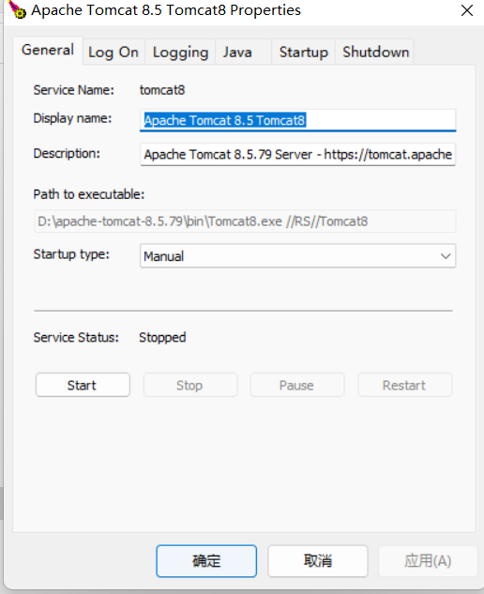
Task: Start the Tomcat8 service
Action: (x=83, y=386)
